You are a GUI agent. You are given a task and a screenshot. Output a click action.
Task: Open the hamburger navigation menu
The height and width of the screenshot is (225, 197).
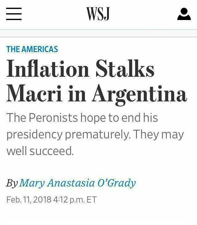[14, 14]
